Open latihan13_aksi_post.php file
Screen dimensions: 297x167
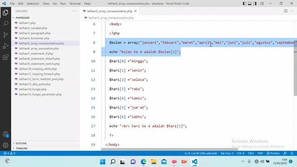(35, 84)
